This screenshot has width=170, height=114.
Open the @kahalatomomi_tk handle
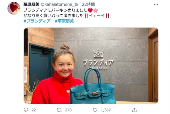(59, 4)
